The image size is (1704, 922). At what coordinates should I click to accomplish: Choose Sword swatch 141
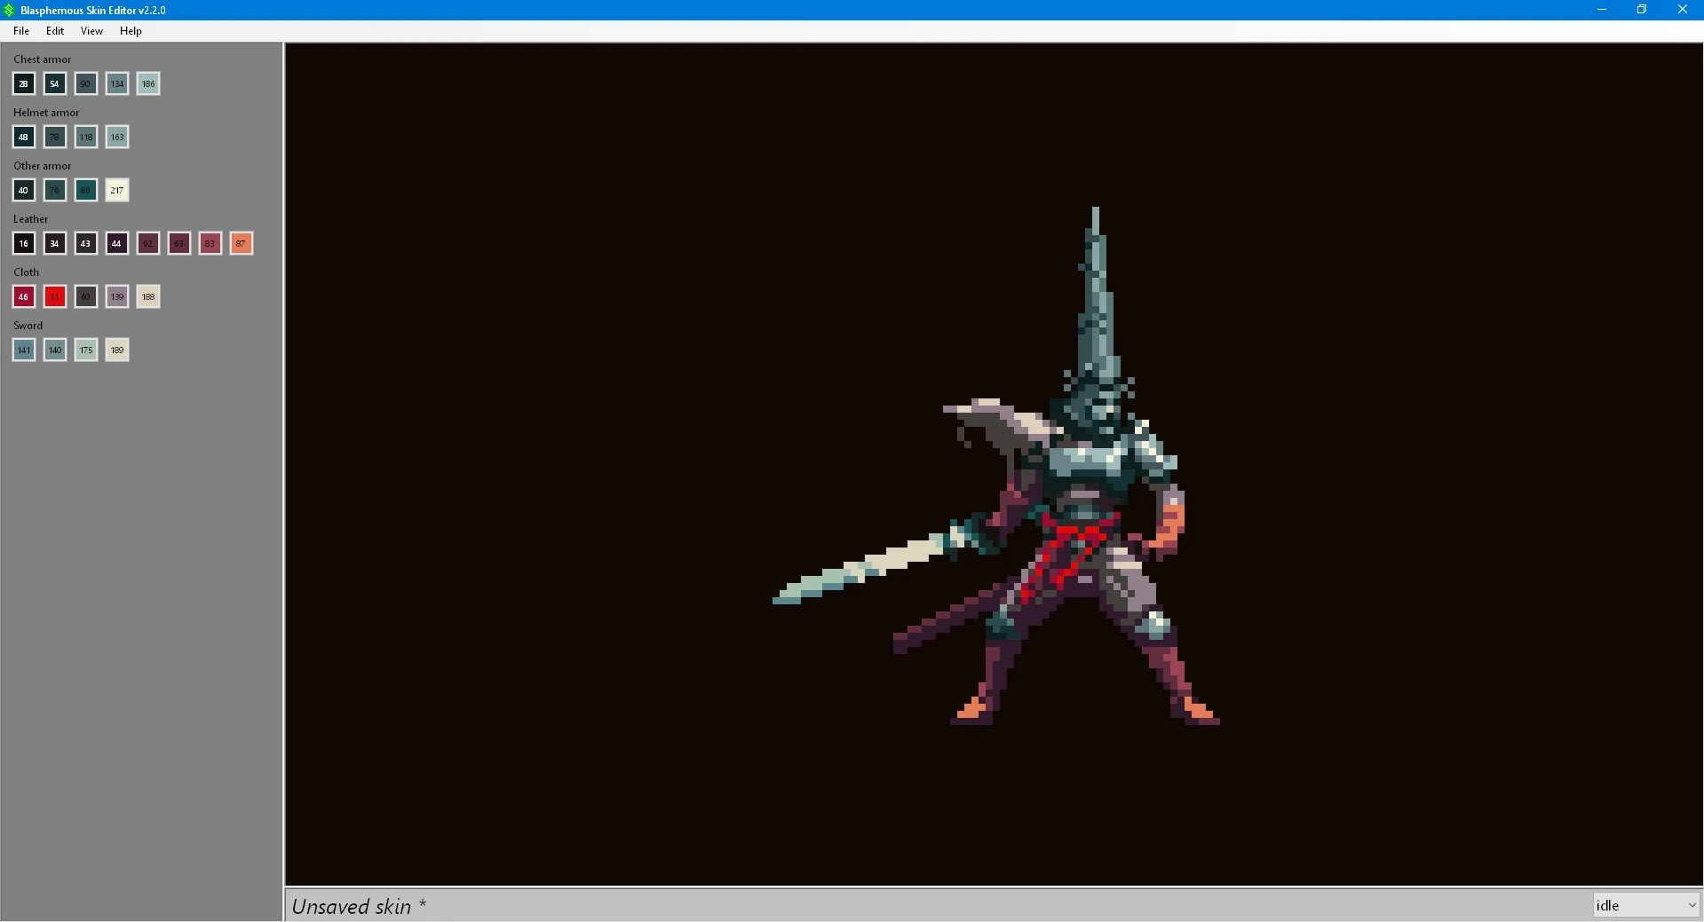(x=24, y=350)
